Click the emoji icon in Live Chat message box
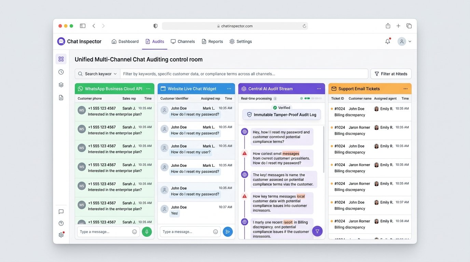 (216, 232)
